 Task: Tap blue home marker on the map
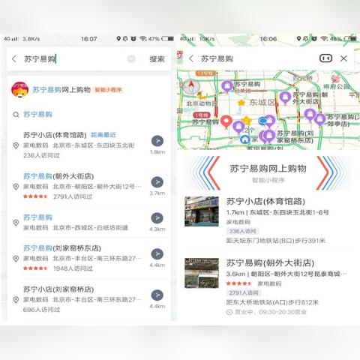click(245, 139)
